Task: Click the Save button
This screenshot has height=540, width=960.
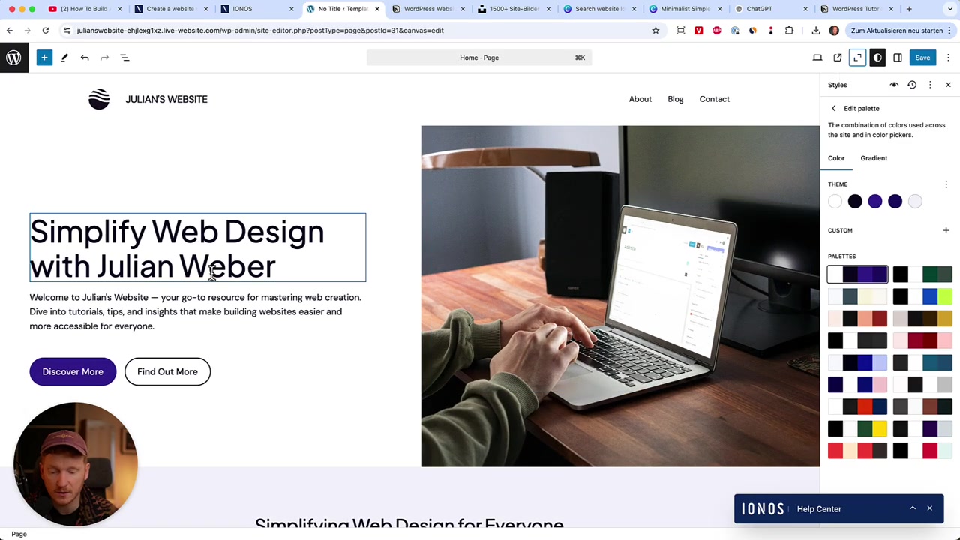Action: click(x=922, y=58)
